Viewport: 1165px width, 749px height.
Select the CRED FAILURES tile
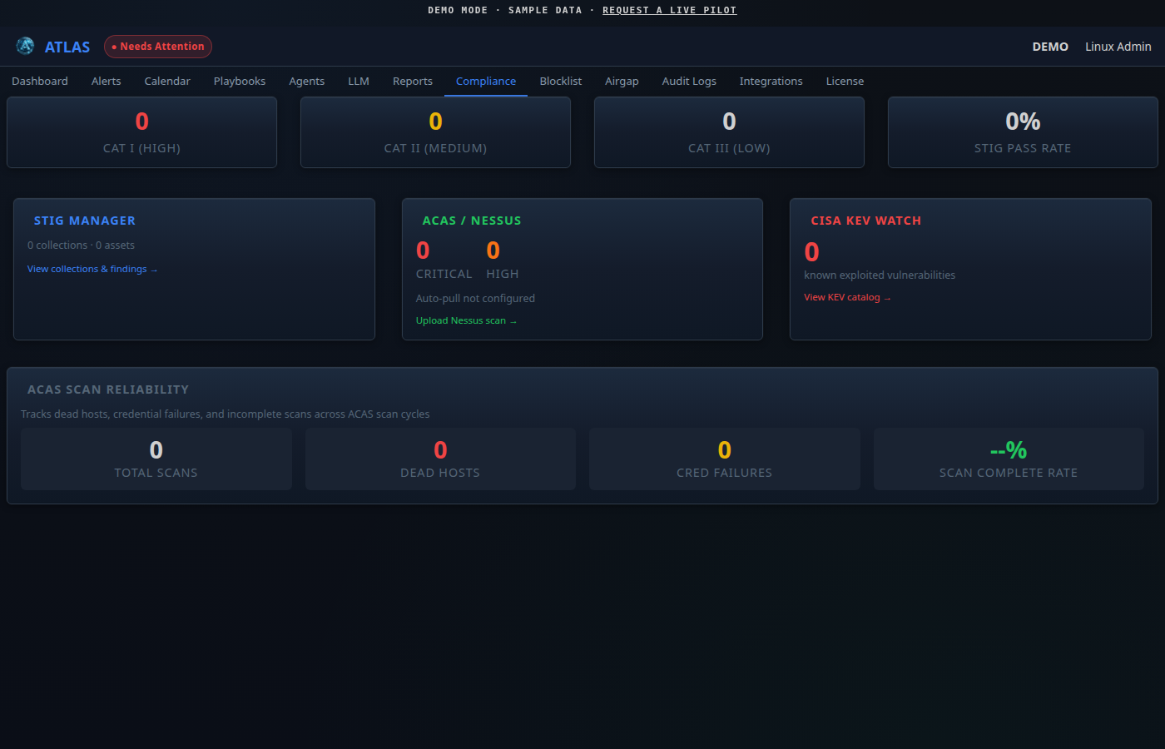[725, 459]
